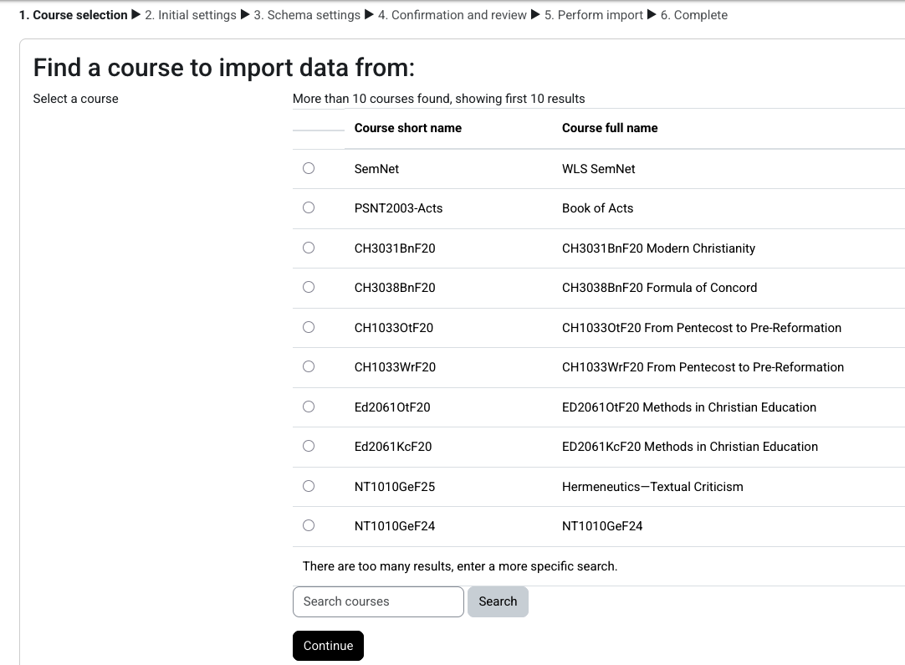This screenshot has height=665, width=905.
Task: Select the CH1033OtF20 course radio button
Action: [309, 327]
